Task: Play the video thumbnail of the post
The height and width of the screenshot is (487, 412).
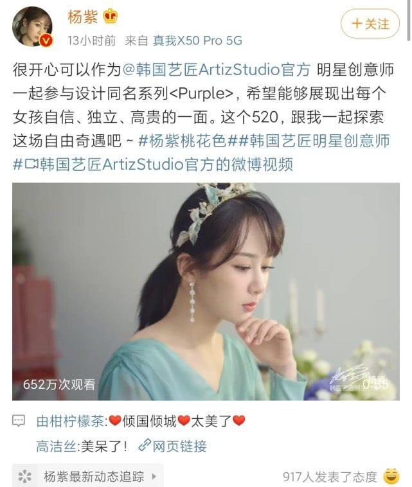Action: (x=206, y=292)
